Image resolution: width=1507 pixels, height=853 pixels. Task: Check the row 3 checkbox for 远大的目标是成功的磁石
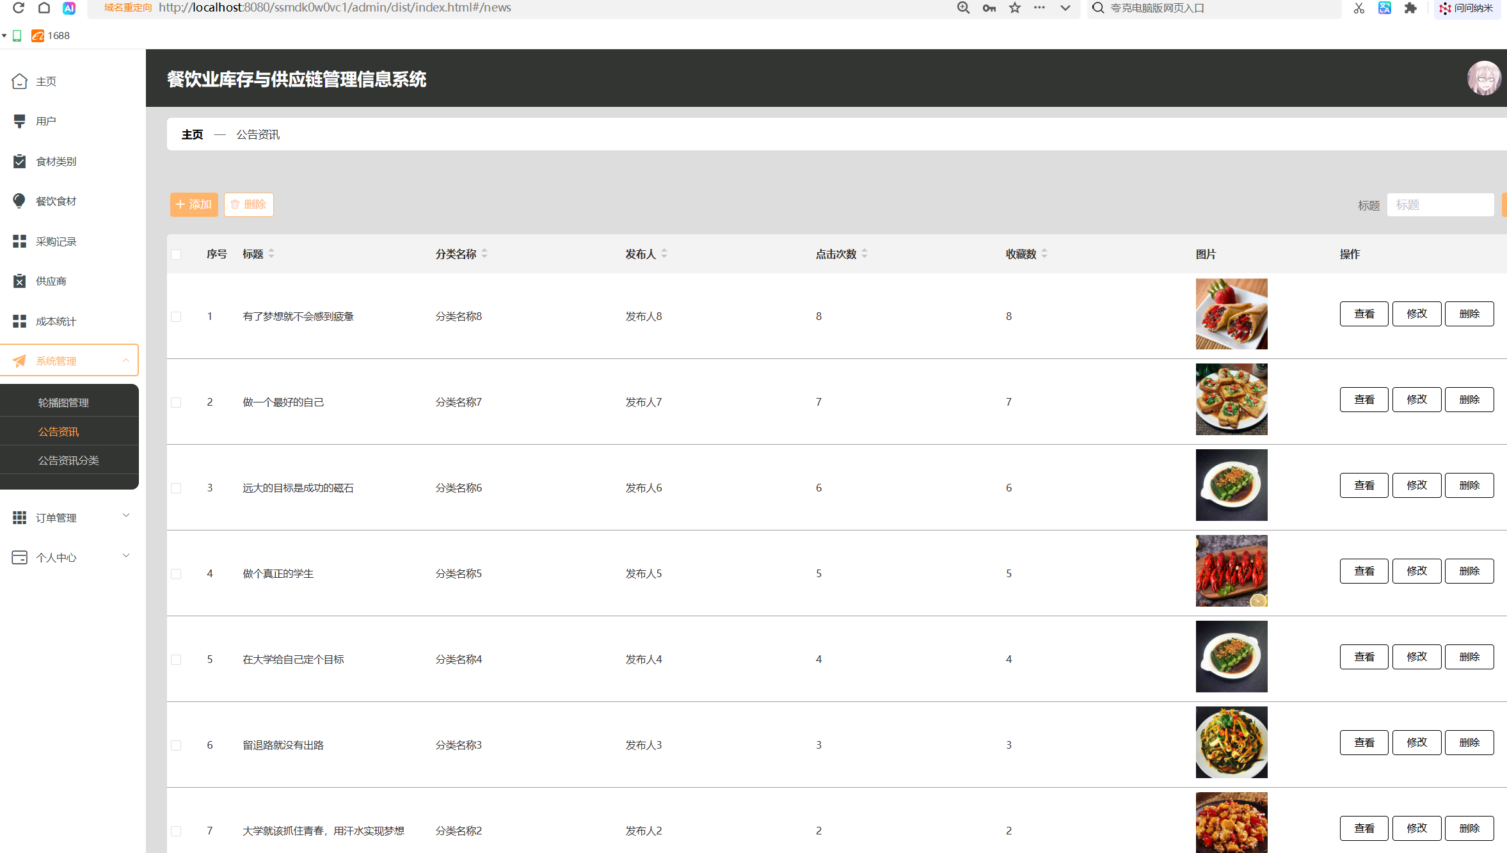176,488
